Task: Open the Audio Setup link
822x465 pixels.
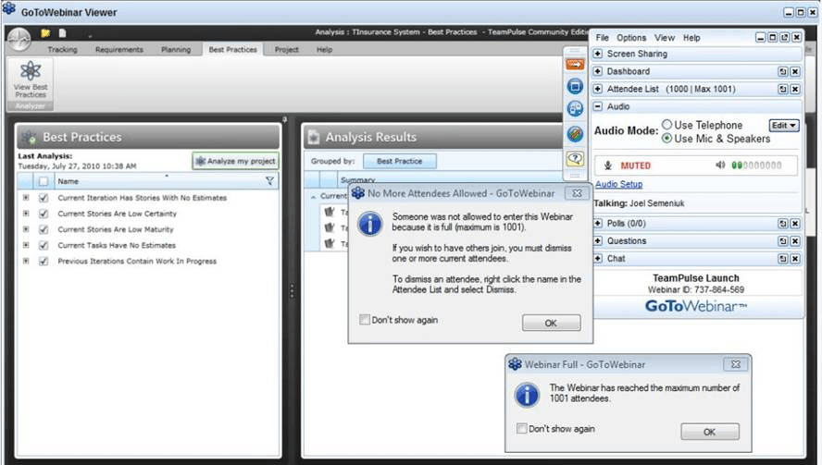Action: coord(618,184)
